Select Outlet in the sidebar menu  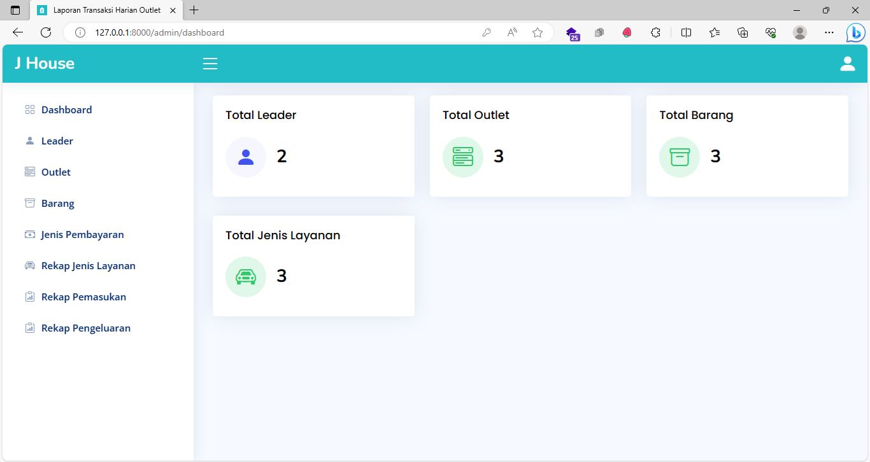pyautogui.click(x=56, y=172)
